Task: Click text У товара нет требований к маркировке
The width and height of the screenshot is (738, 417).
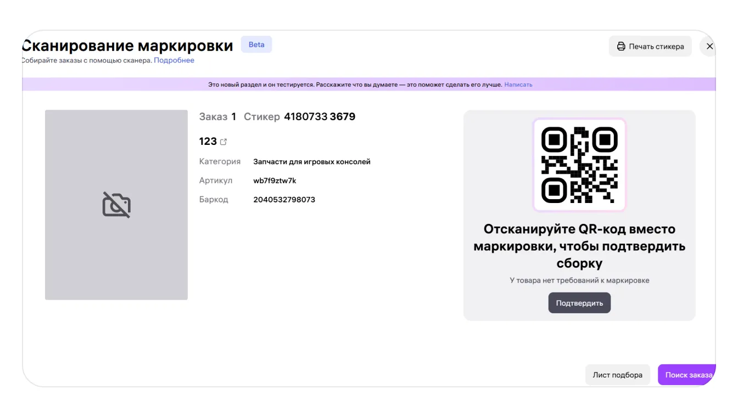Action: (579, 280)
